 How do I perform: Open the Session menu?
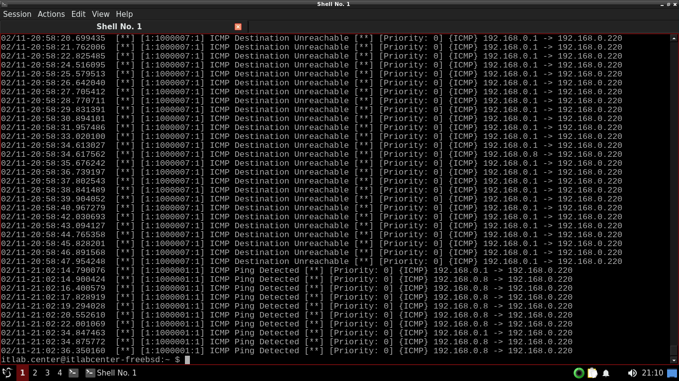[17, 14]
